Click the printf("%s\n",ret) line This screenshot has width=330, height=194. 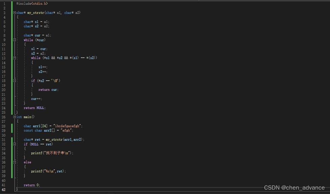pos(48,171)
